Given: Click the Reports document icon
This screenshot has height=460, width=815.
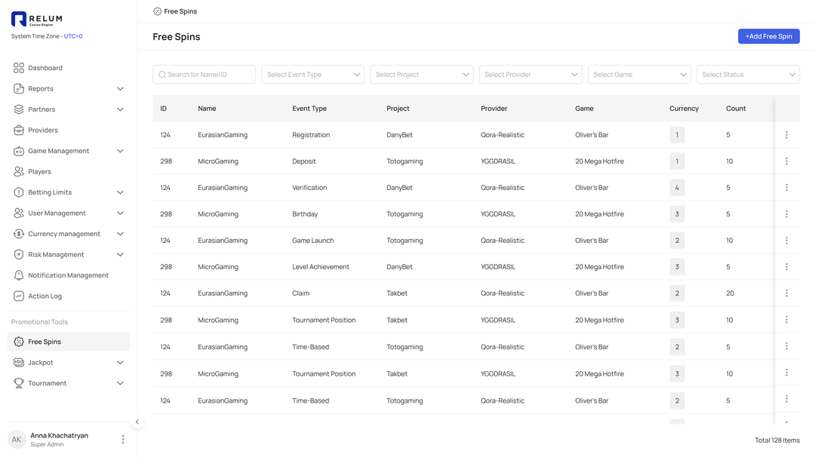Looking at the screenshot, I should click(19, 89).
